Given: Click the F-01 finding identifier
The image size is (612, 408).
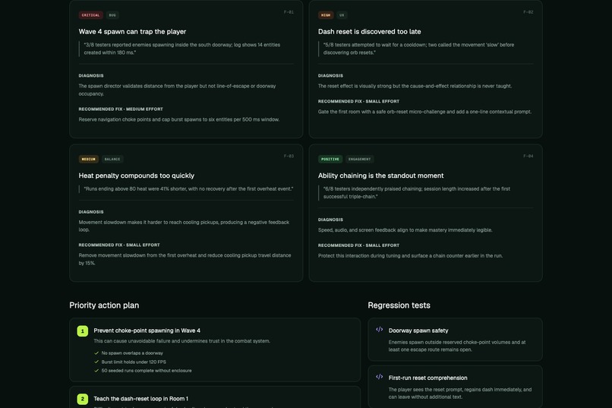Looking at the screenshot, I should tap(289, 12).
